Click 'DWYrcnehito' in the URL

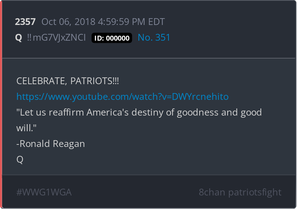click(200, 97)
